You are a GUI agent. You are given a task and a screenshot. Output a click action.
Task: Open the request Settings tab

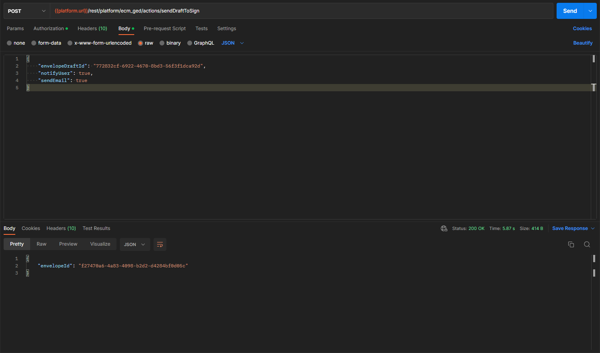coord(227,29)
